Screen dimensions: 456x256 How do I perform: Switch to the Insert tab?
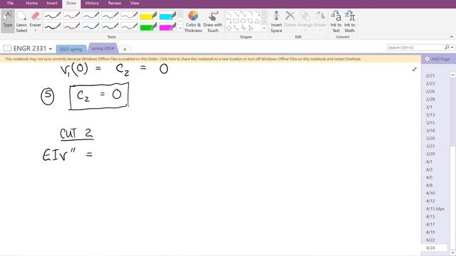click(x=52, y=3)
